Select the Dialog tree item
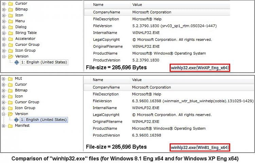 pos(21,27)
